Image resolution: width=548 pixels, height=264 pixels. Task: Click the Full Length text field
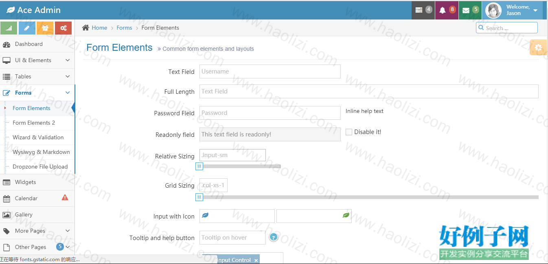(369, 91)
